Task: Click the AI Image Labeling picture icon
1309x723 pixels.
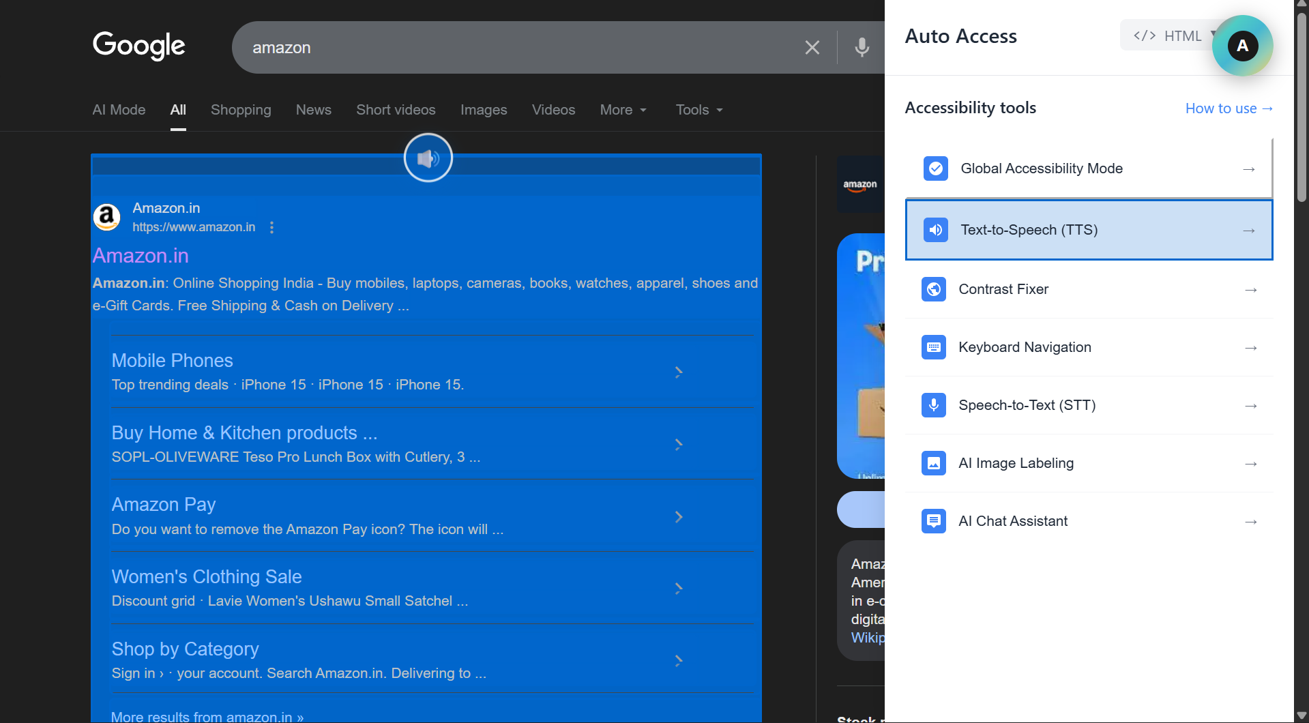Action: [934, 463]
